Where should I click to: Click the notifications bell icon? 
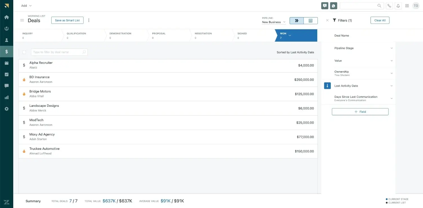click(398, 6)
